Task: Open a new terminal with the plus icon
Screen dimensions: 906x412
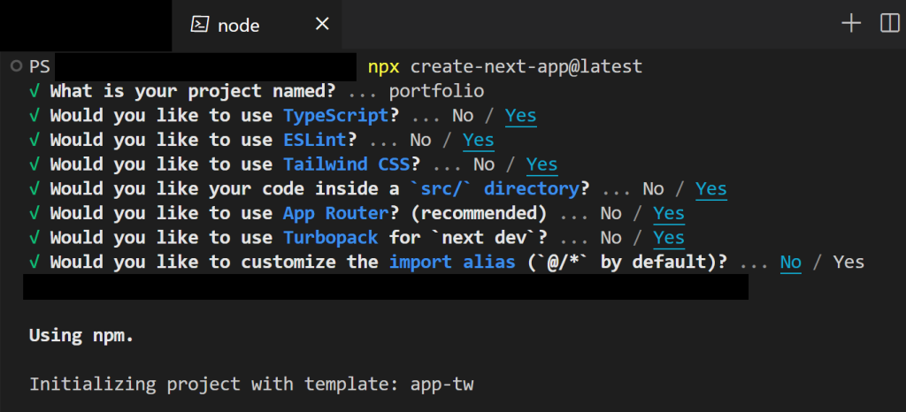Action: 851,24
